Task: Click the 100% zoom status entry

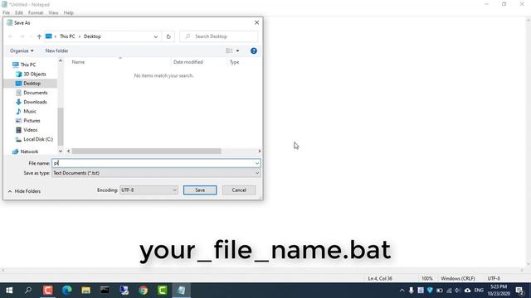Action: pyautogui.click(x=427, y=278)
